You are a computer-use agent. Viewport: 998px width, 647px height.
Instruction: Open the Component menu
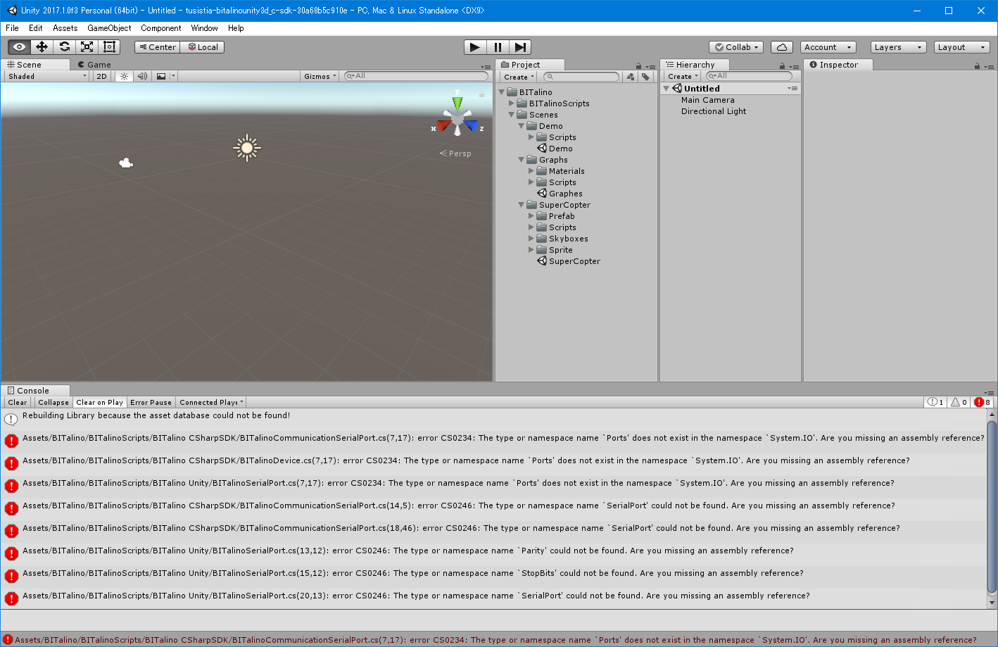pos(161,28)
